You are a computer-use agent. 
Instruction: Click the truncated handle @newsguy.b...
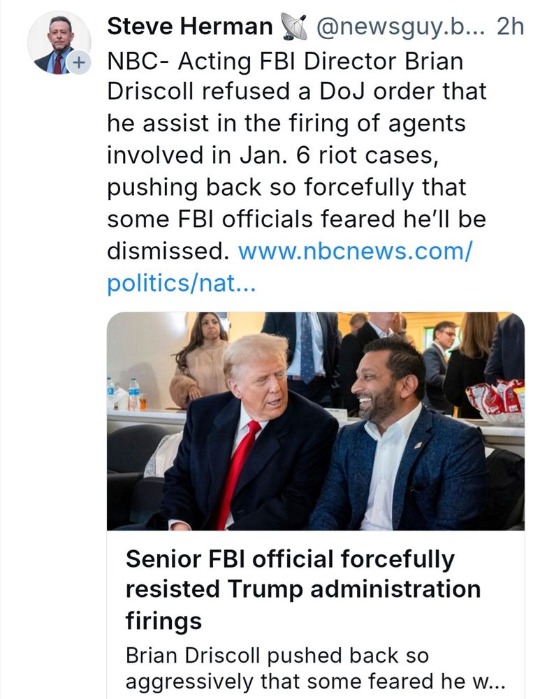[x=402, y=26]
